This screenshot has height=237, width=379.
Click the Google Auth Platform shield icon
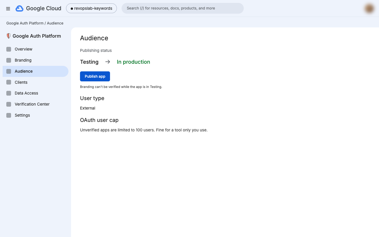click(9, 36)
